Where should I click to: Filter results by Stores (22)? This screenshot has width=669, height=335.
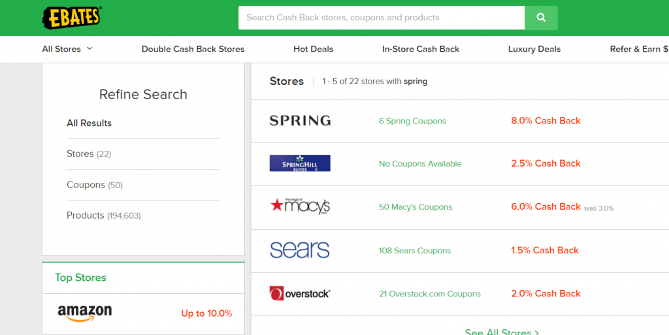pyautogui.click(x=89, y=154)
